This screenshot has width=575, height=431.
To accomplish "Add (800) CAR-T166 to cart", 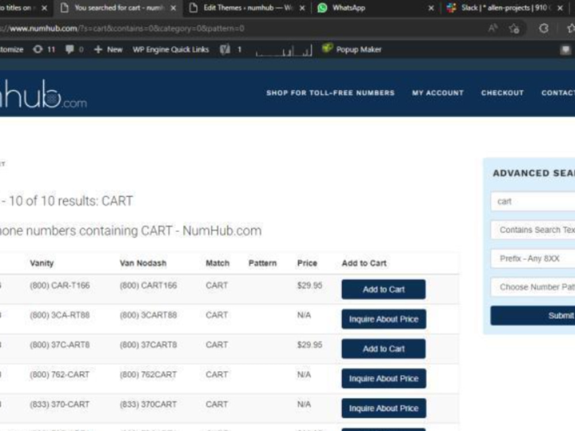I will pos(384,289).
